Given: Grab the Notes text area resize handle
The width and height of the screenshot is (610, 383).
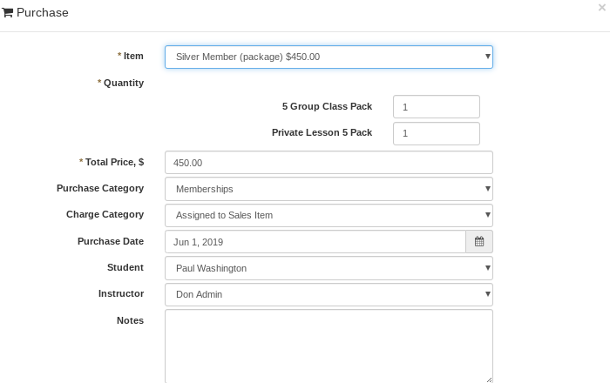Looking at the screenshot, I should (489, 380).
